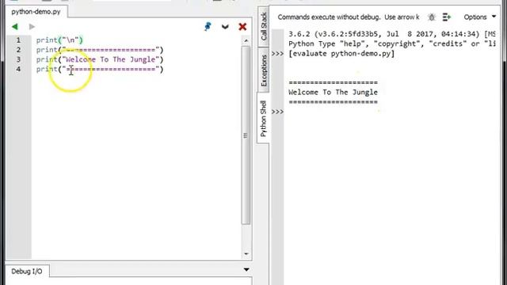Click line number 2 in the gutter
507x285 pixels.
[x=18, y=50]
